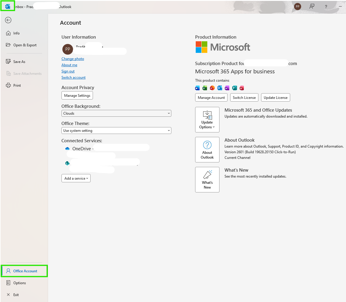Open the About Outlook tile
The width and height of the screenshot is (346, 302).
pyautogui.click(x=207, y=150)
